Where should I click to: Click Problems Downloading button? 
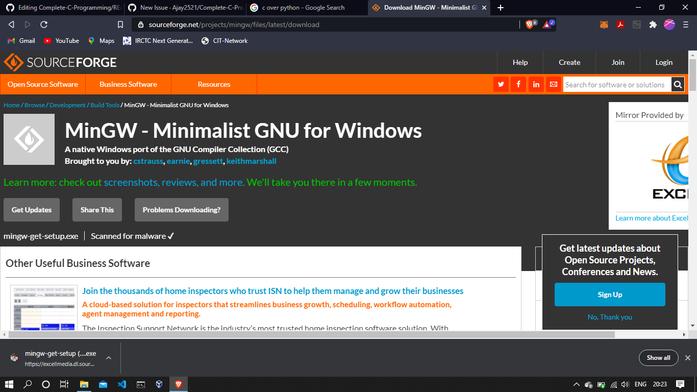tap(182, 210)
